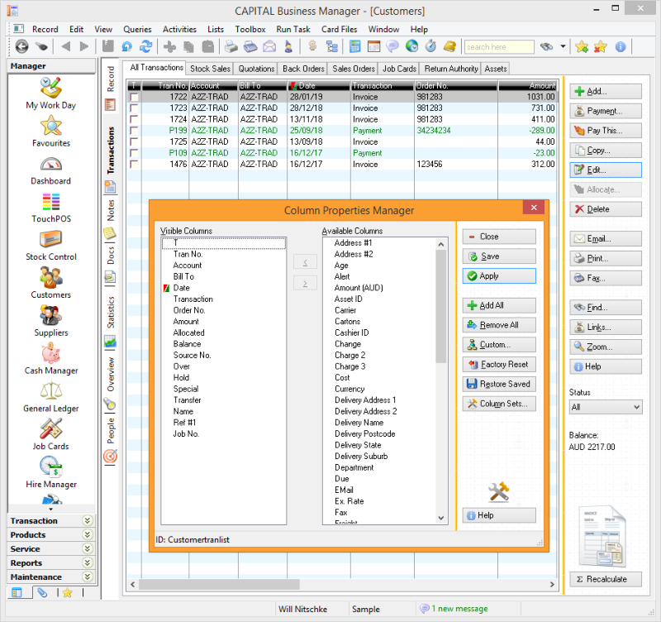Tick checkbox for transaction 1725
The width and height of the screenshot is (661, 622).
click(x=134, y=141)
